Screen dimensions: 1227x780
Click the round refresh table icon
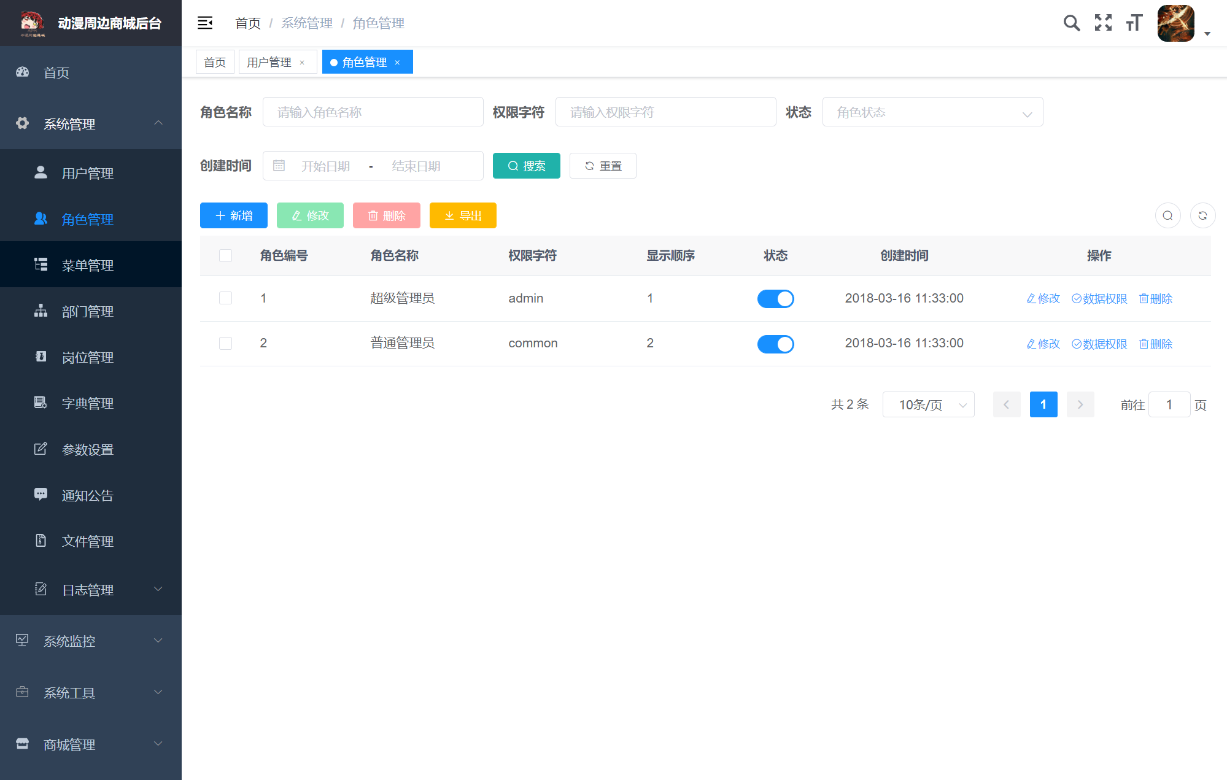click(1202, 215)
